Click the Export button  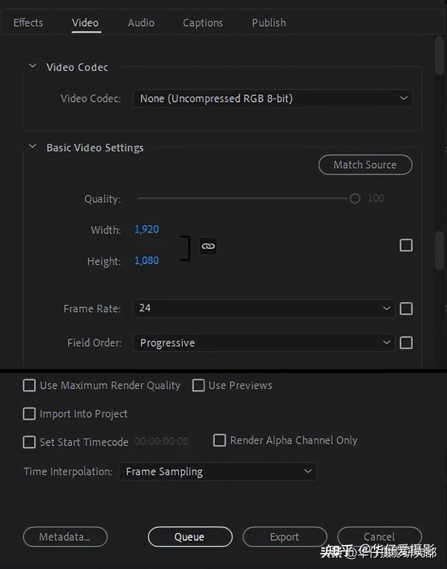285,537
